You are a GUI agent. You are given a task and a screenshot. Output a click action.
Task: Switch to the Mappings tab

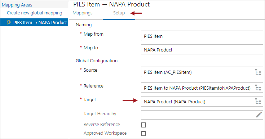[83, 13]
